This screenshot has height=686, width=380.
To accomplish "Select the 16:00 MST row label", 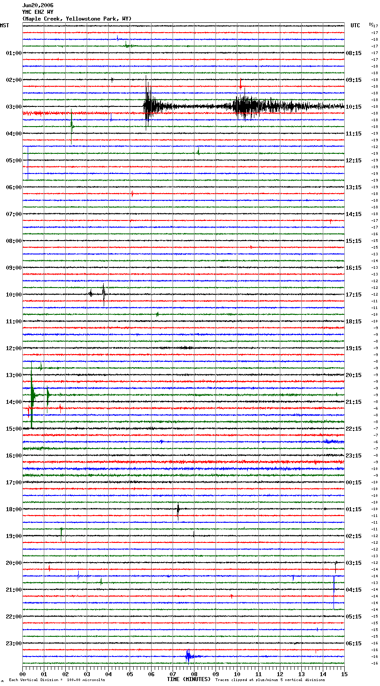I will point(14,456).
